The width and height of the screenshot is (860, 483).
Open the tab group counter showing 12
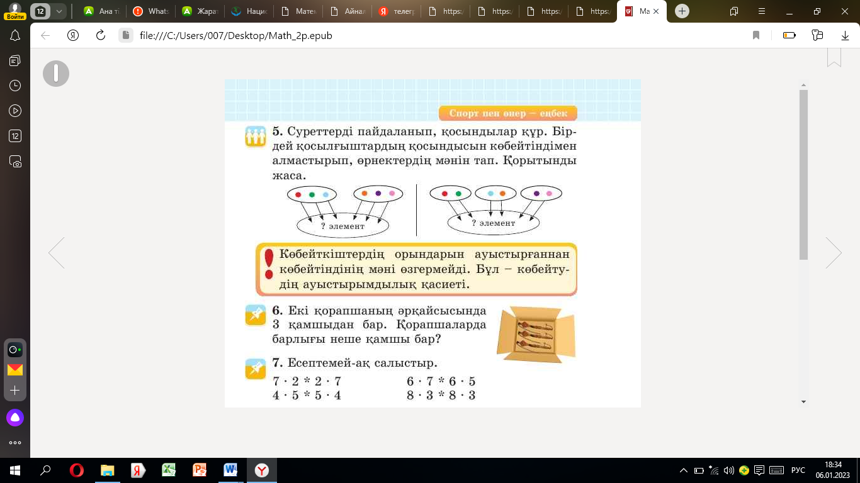pyautogui.click(x=40, y=11)
